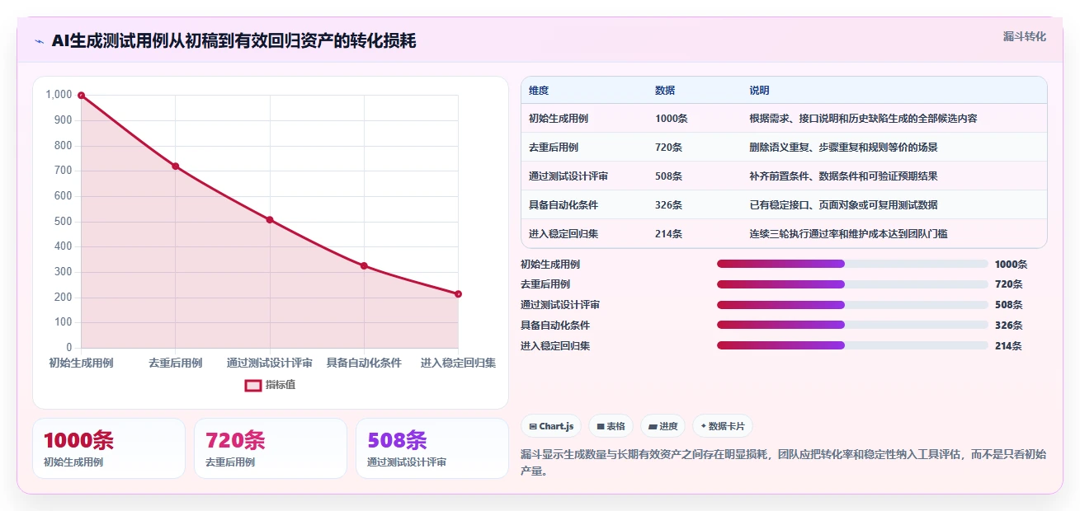The height and width of the screenshot is (511, 1080).
Task: Select the 表格 chip
Action: 611,426
